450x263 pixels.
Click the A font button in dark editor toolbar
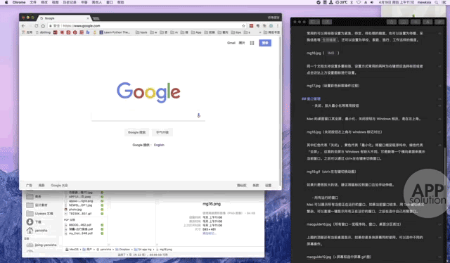(x=427, y=22)
